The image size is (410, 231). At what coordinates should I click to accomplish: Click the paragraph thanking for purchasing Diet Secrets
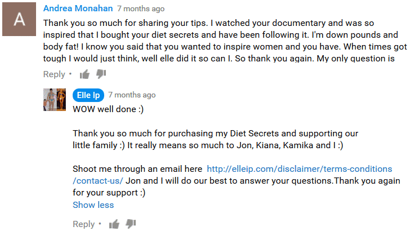[215, 139]
